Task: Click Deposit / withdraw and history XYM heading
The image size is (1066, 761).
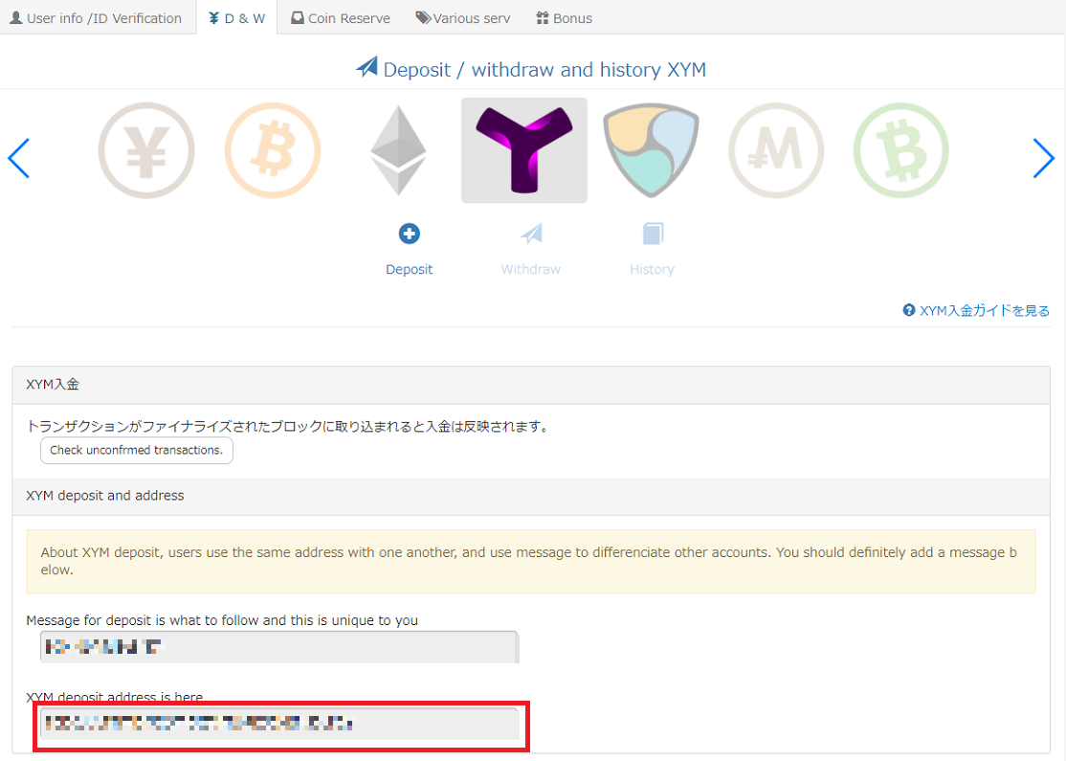Action: click(x=531, y=69)
